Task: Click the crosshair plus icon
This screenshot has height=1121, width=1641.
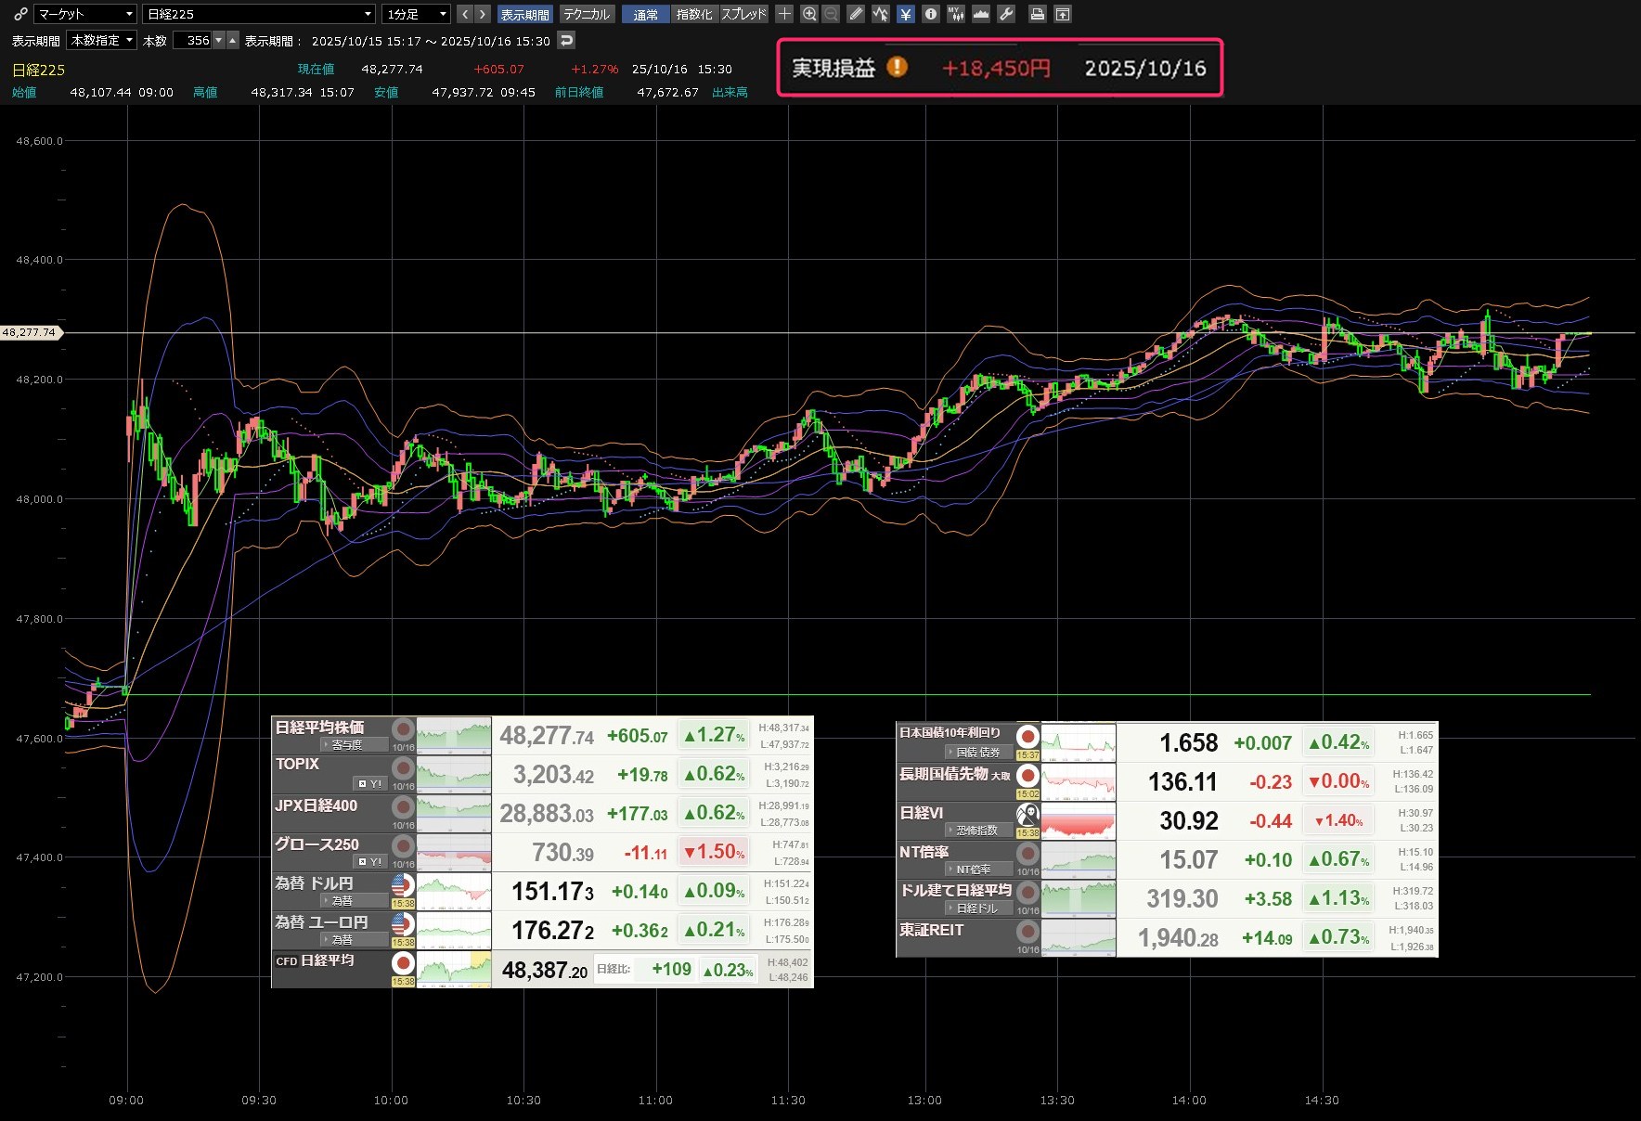Action: [784, 14]
